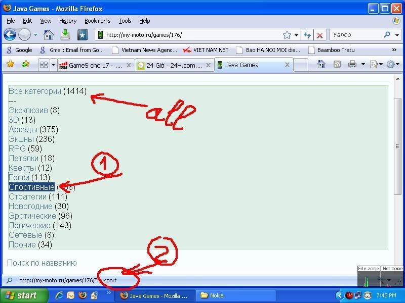Close the Java Games tab
Viewport: 405px width, 303px height.
click(x=288, y=65)
